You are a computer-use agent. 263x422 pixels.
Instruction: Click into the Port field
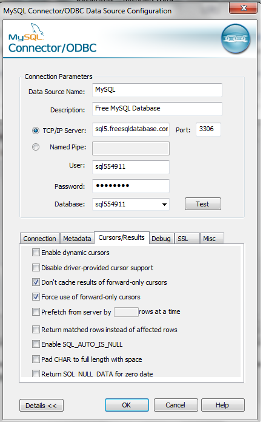coord(208,129)
